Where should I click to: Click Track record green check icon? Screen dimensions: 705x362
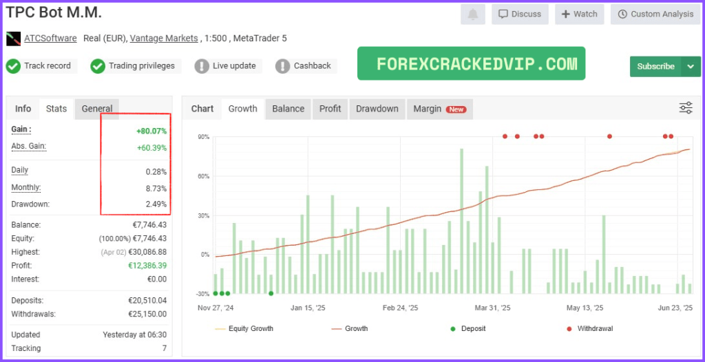click(x=13, y=66)
